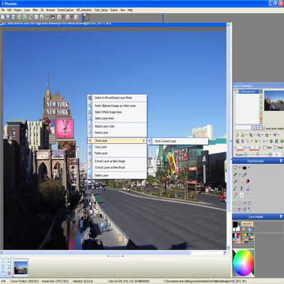The height and width of the screenshot is (284, 284).
Task: Select the rectangle selection tool
Action: click(x=235, y=203)
